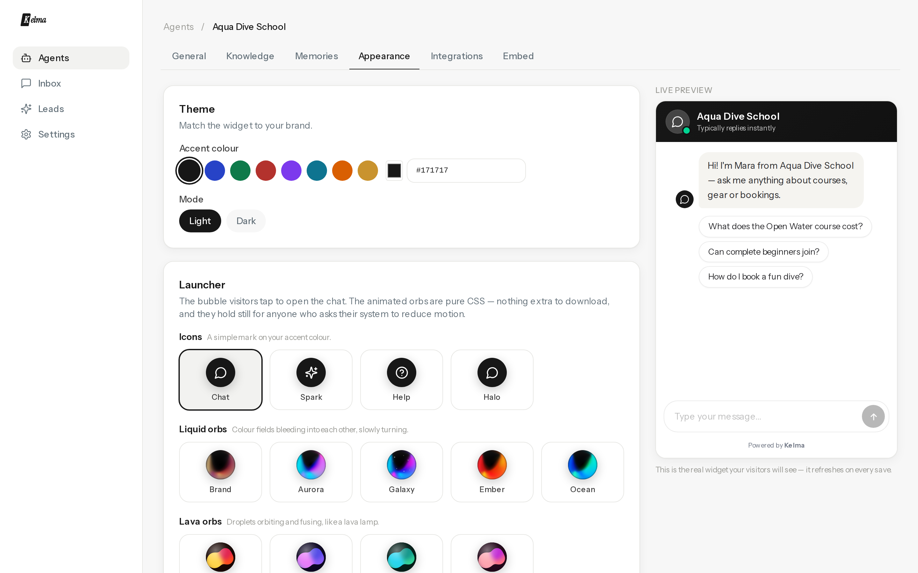Select the gold accent colour
The height and width of the screenshot is (573, 918).
click(x=368, y=171)
